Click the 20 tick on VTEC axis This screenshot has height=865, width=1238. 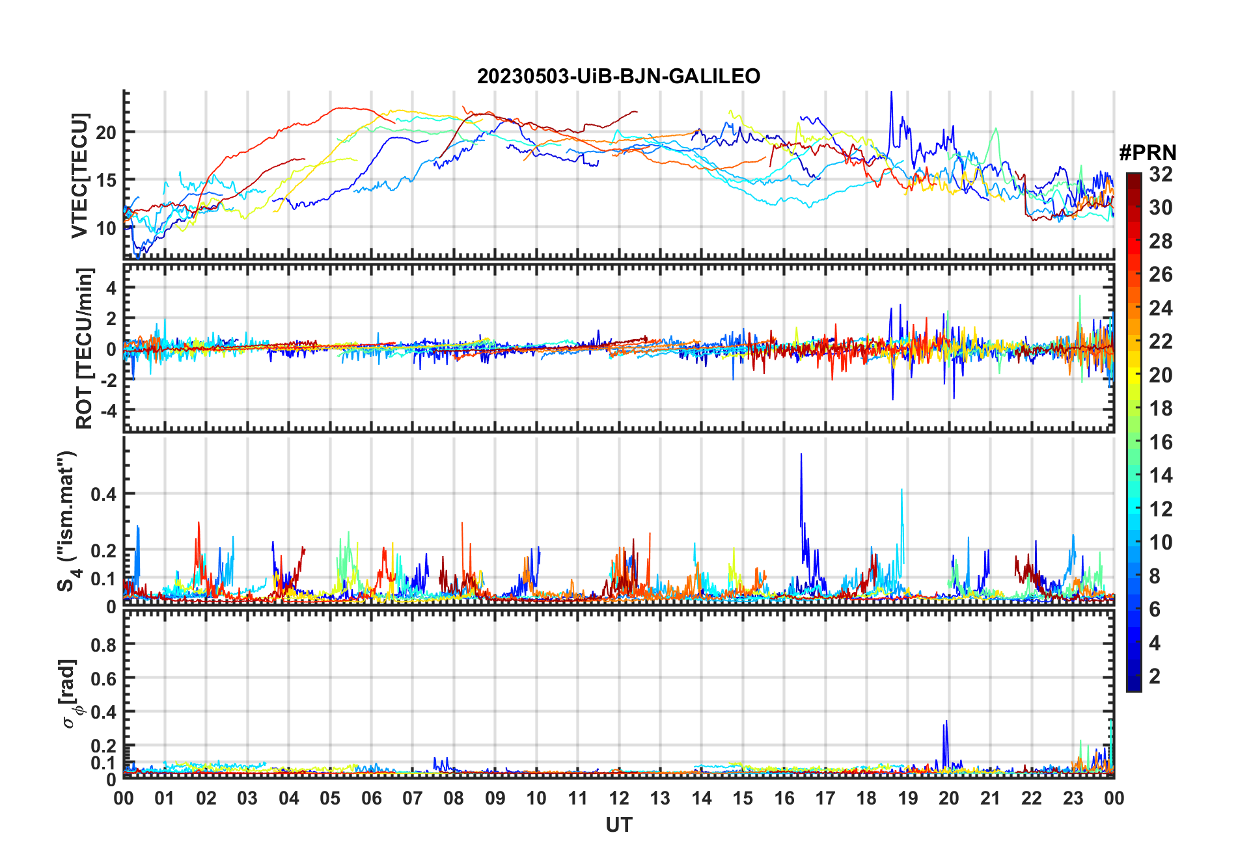tap(106, 133)
